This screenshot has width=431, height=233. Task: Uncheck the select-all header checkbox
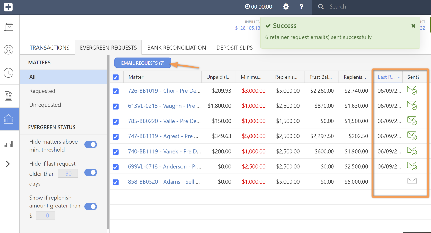(x=116, y=77)
